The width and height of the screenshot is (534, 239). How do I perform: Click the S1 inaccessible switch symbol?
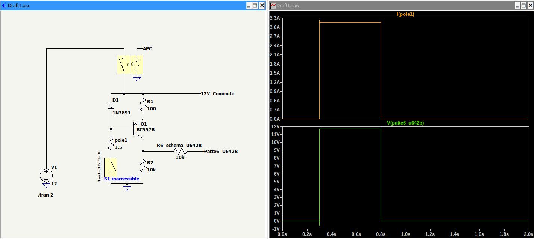(x=111, y=167)
